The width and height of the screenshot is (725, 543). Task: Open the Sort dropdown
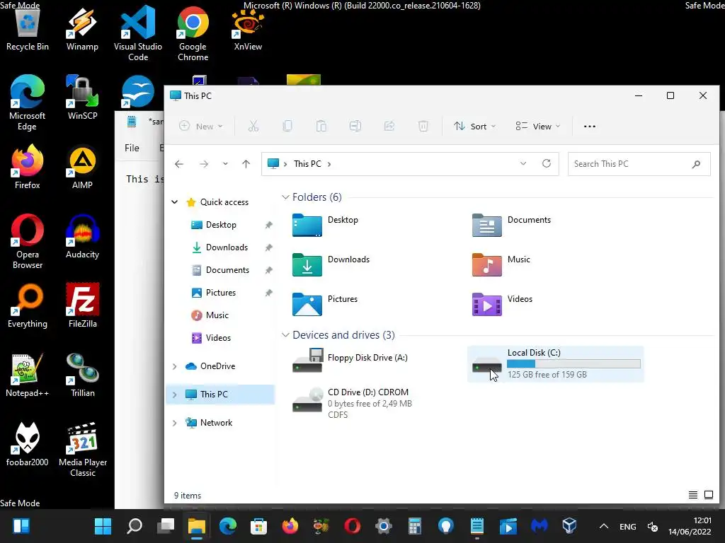tap(475, 126)
